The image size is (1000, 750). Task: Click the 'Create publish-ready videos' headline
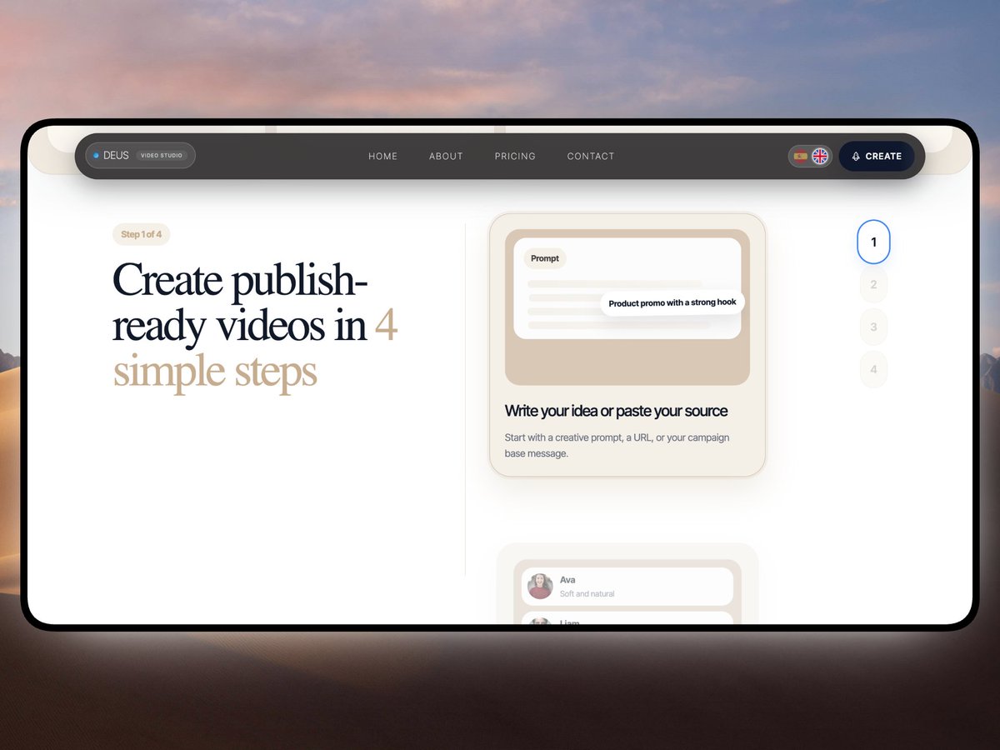[x=255, y=326]
